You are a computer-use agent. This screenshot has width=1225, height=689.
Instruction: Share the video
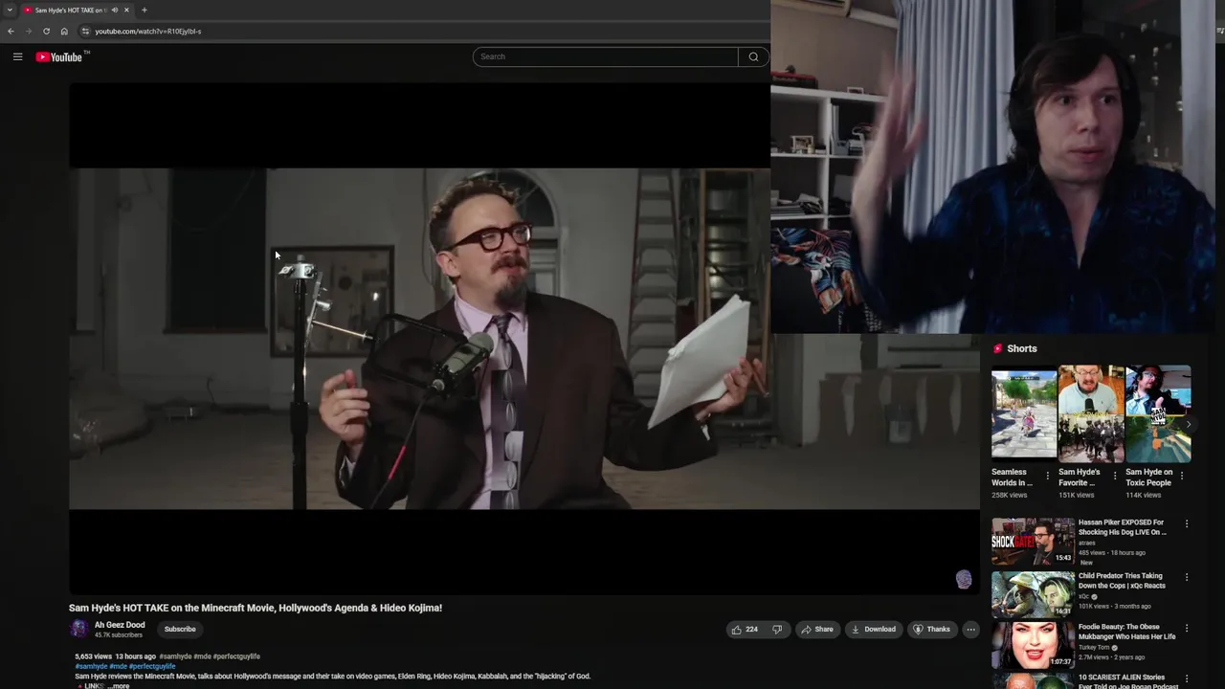(816, 629)
